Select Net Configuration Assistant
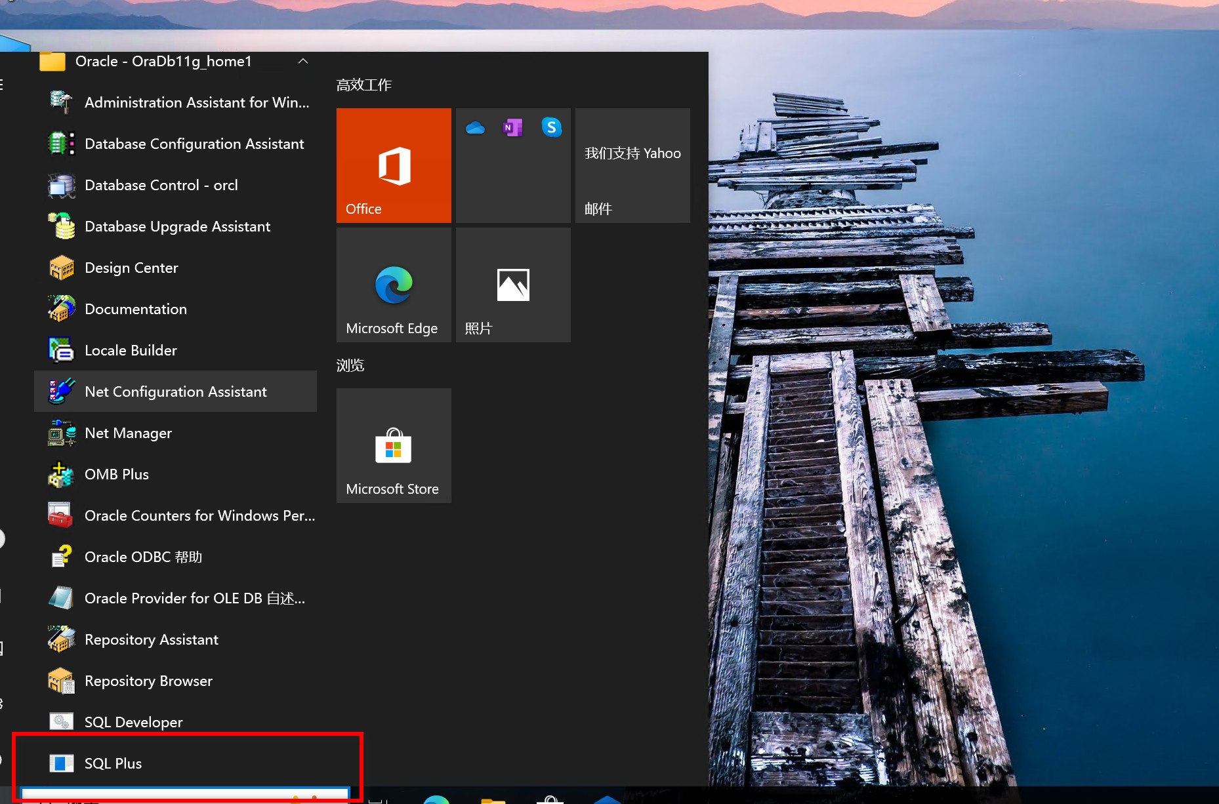 (x=175, y=392)
